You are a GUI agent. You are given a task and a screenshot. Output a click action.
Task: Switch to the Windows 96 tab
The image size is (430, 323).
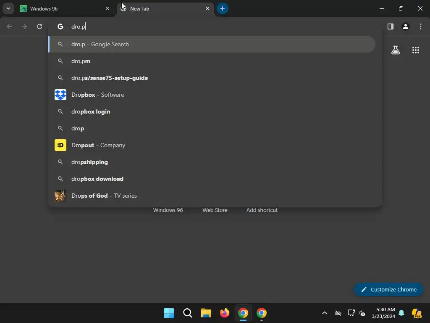(x=66, y=8)
